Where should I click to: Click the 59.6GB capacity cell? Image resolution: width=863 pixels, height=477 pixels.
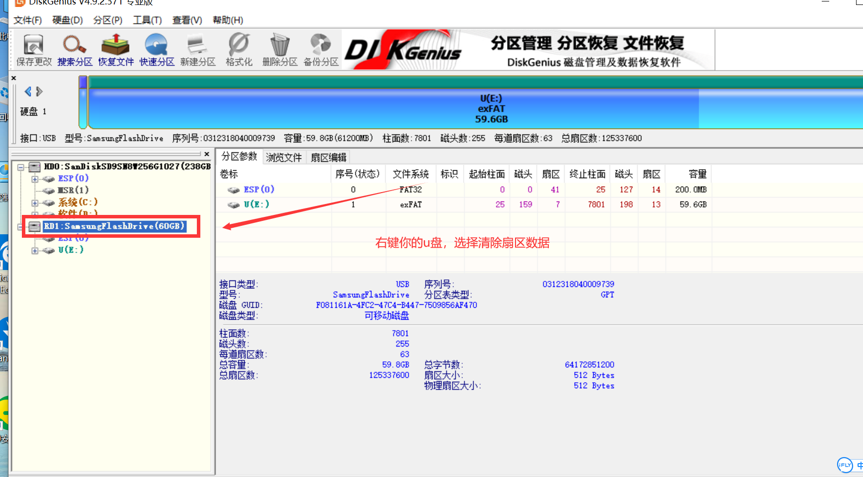[x=693, y=204]
